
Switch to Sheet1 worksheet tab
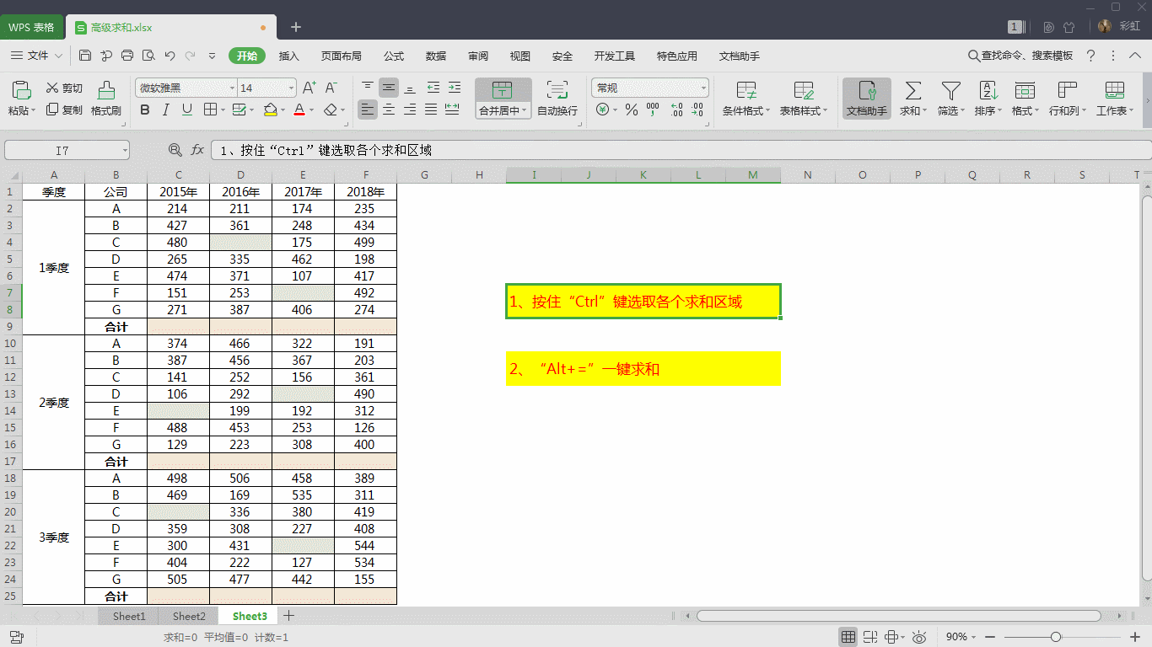click(x=128, y=616)
